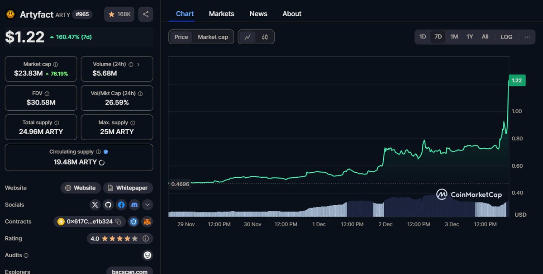Click the $30.58M FDV value

(41, 102)
